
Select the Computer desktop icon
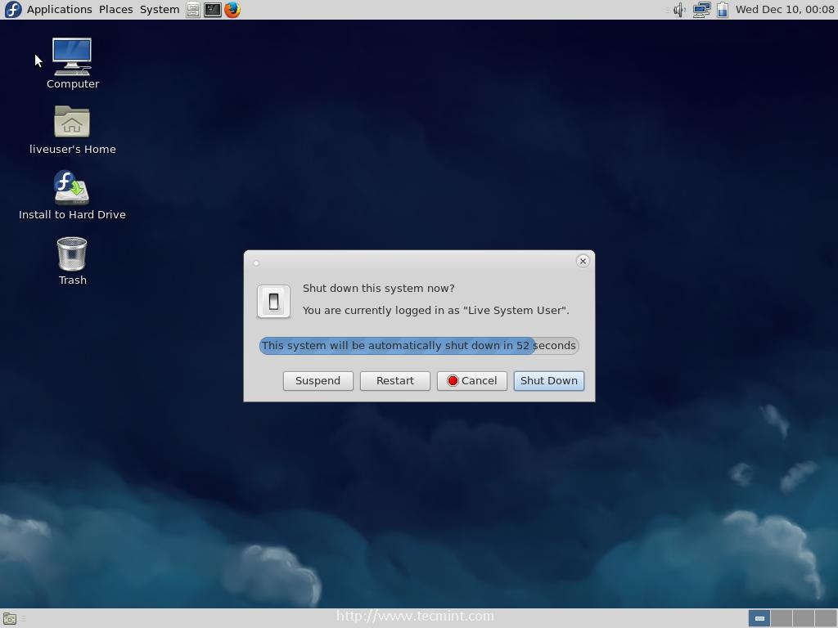72,64
